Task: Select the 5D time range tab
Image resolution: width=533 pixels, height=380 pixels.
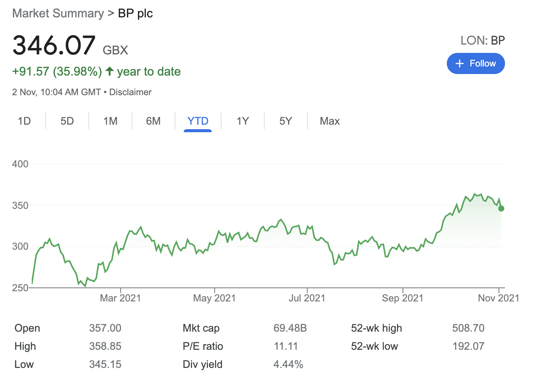Action: pyautogui.click(x=67, y=121)
